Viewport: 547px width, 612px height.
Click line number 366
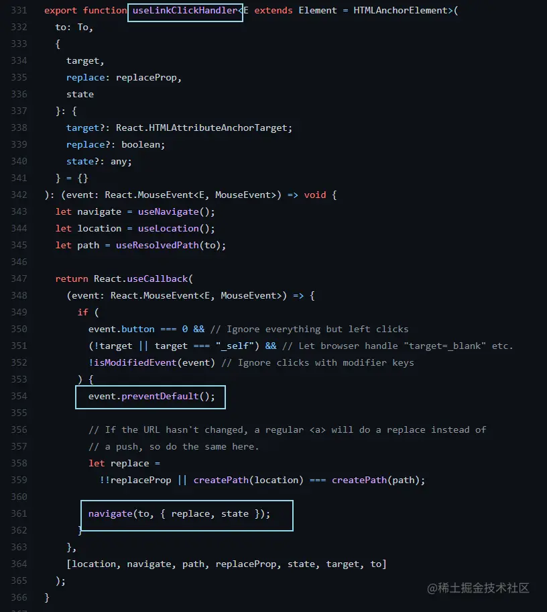(x=19, y=598)
